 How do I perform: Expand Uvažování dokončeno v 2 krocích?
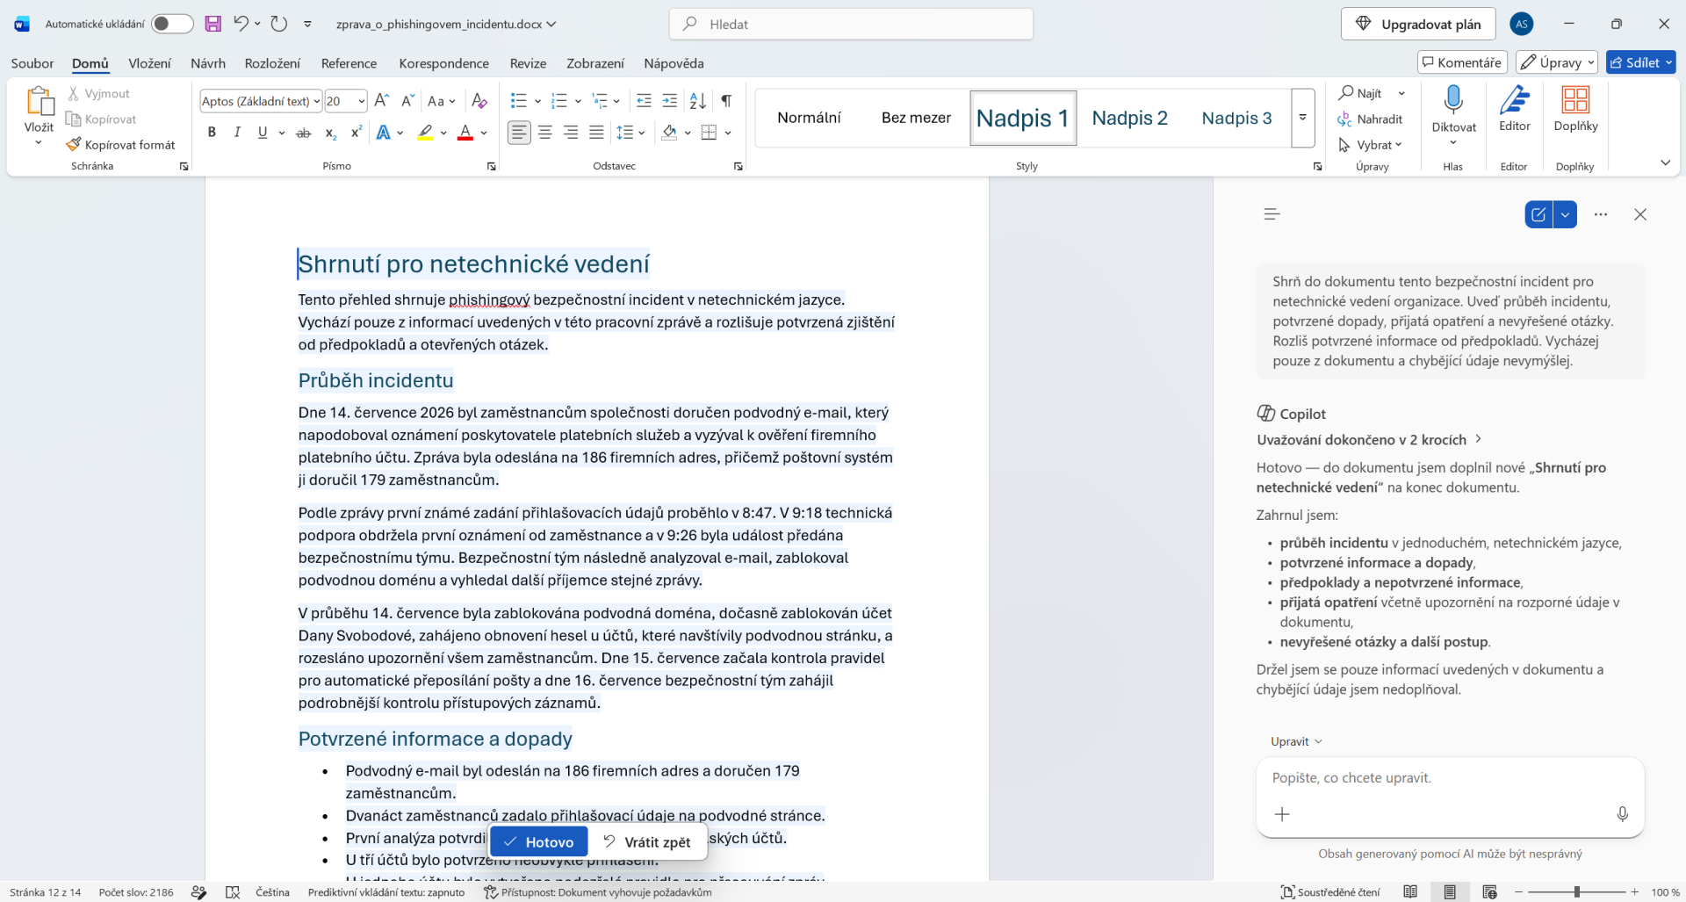(x=1369, y=439)
